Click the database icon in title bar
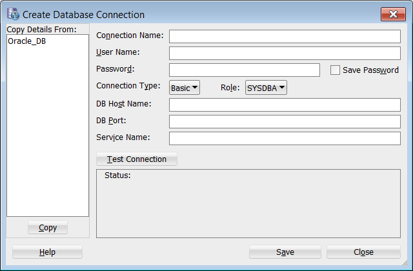The image size is (413, 271). pyautogui.click(x=13, y=14)
